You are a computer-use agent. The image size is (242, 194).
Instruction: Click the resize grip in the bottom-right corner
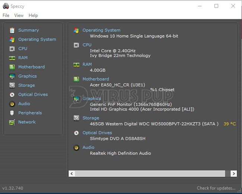239,191
